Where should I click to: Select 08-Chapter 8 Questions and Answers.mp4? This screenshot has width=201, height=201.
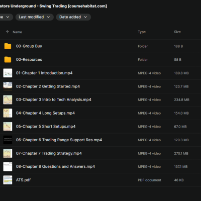55,166
